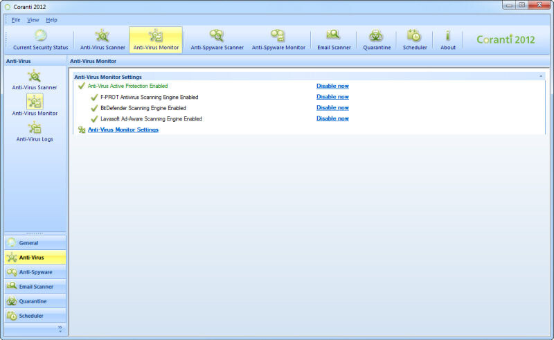Screen dimensions: 554x340
Task: Disable Anti-Virus Active Protection now
Action: (x=332, y=86)
